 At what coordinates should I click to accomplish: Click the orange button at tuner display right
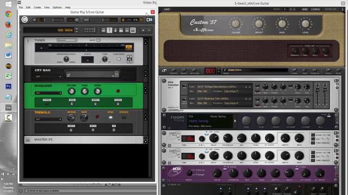(x=129, y=48)
